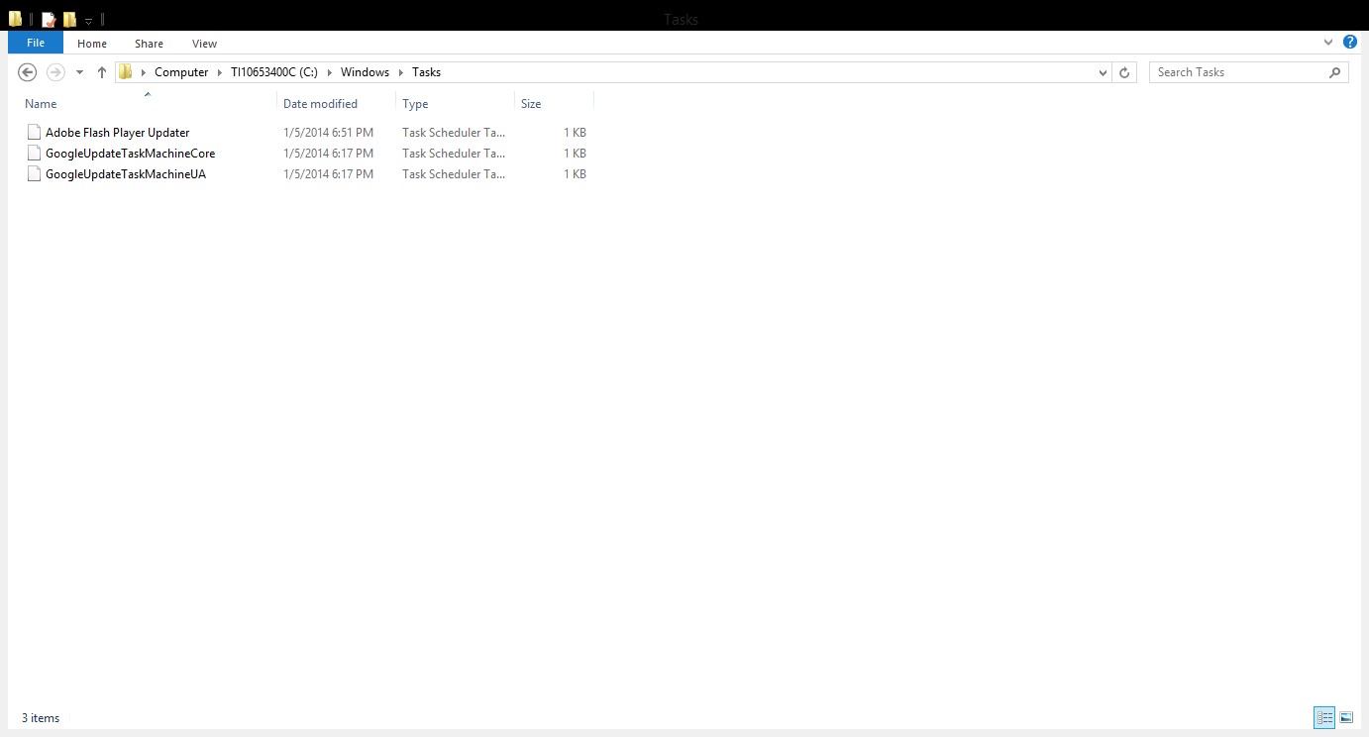This screenshot has width=1369, height=737.
Task: Navigate to TI10653400C (C:) breadcrumb
Action: [274, 72]
